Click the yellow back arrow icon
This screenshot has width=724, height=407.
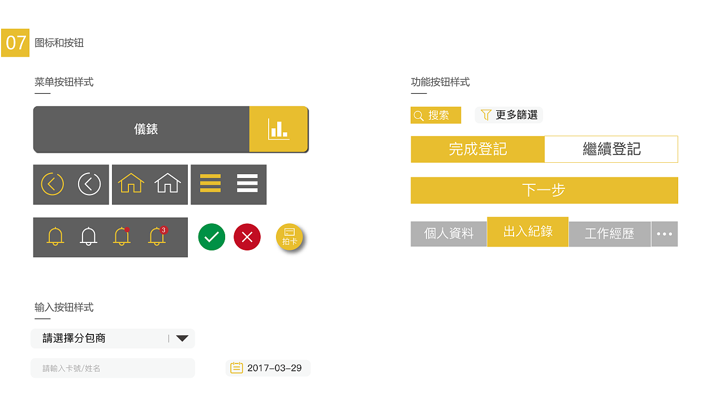coord(52,184)
